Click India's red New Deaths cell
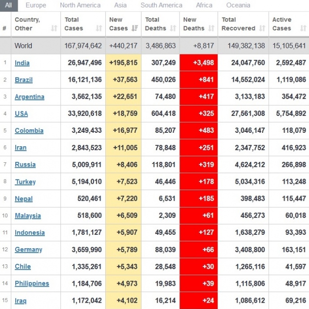 pyautogui.click(x=198, y=63)
